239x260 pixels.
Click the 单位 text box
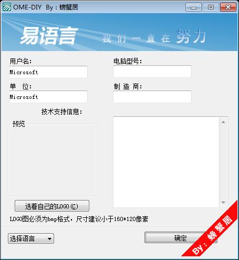[x=48, y=97]
